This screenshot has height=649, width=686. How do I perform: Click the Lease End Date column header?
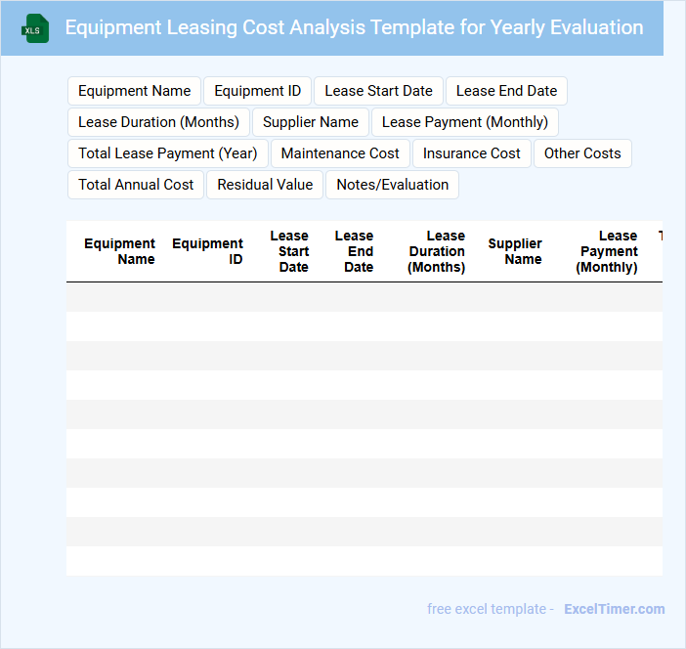[355, 251]
